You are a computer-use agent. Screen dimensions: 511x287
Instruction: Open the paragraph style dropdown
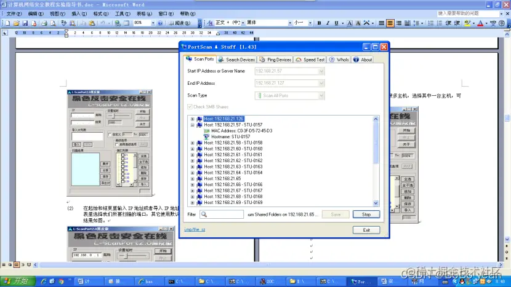pos(243,23)
